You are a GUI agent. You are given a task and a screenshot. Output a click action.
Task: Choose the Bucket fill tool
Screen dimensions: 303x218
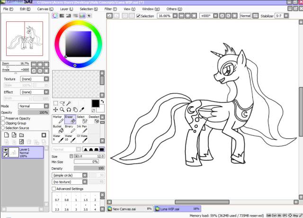pos(58,129)
